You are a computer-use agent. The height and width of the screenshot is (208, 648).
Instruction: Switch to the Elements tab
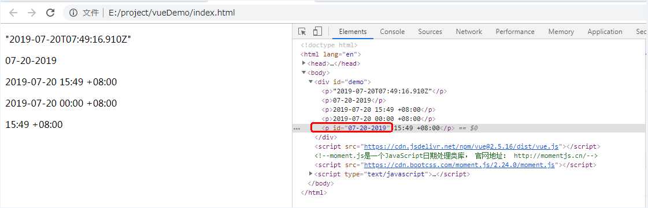click(353, 32)
